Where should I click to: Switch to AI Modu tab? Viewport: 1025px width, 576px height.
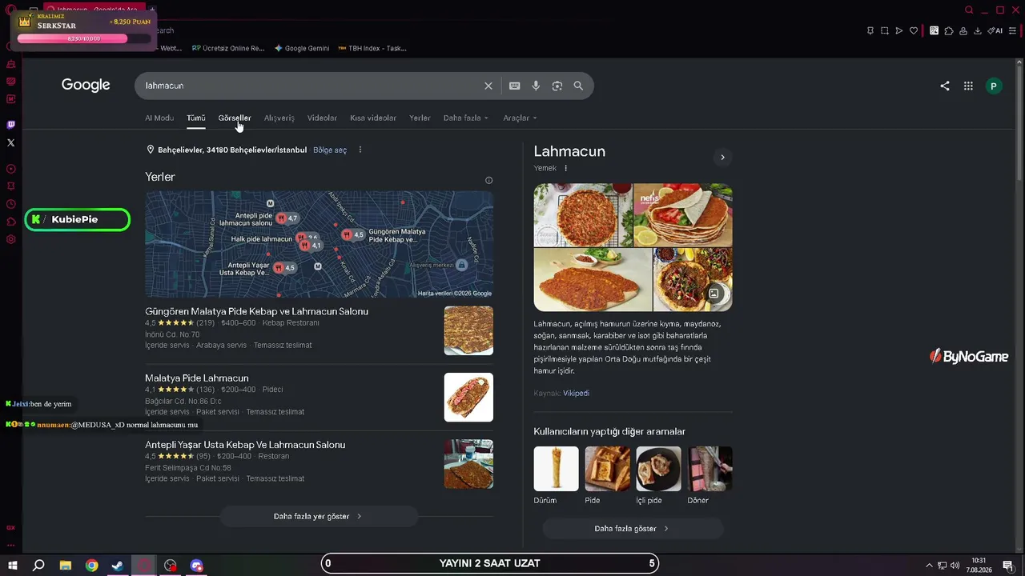[159, 118]
